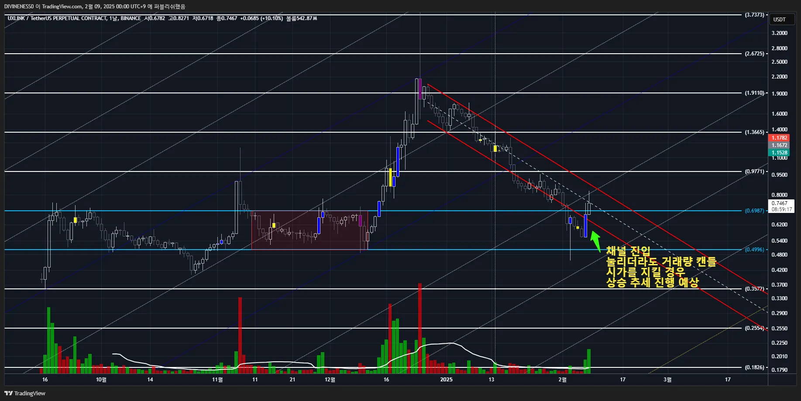The image size is (801, 401).
Task: Click the 12월 date label
Action: pyautogui.click(x=330, y=380)
